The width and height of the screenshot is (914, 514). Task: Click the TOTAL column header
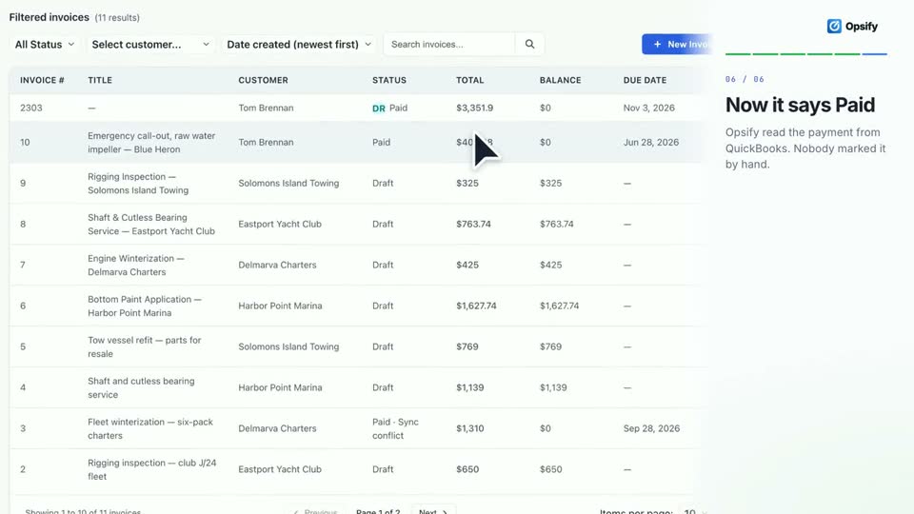[x=469, y=80]
